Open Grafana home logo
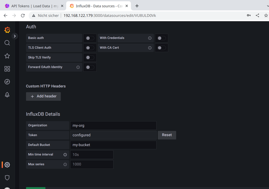This screenshot has width=269, height=189. 7,30
